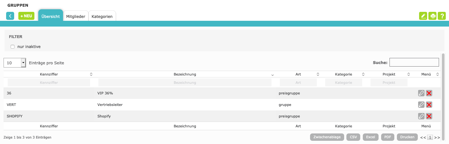Click the Suche search field
The height and width of the screenshot is (144, 449).
414,62
